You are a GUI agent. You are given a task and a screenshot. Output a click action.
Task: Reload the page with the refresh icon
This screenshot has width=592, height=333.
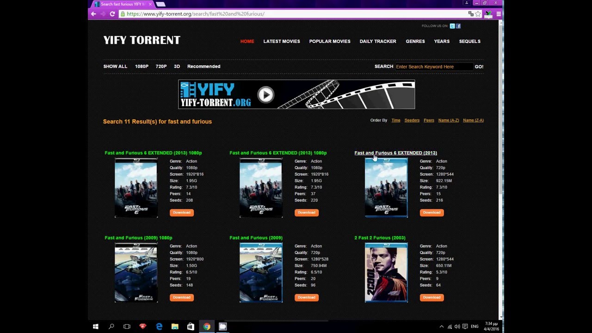(x=112, y=14)
